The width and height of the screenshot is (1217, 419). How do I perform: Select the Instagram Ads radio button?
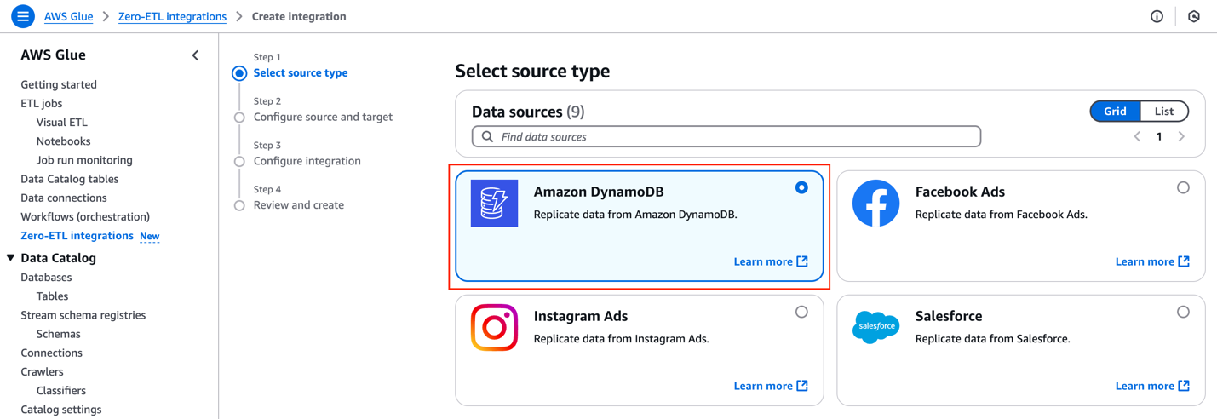coord(801,312)
